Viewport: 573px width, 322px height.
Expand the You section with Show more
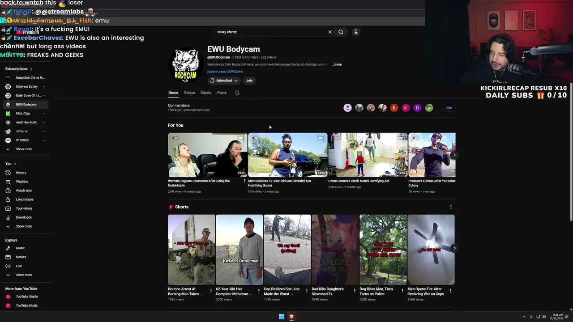[26, 226]
